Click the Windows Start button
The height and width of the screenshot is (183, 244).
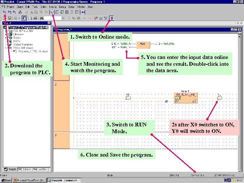(x=6, y=180)
